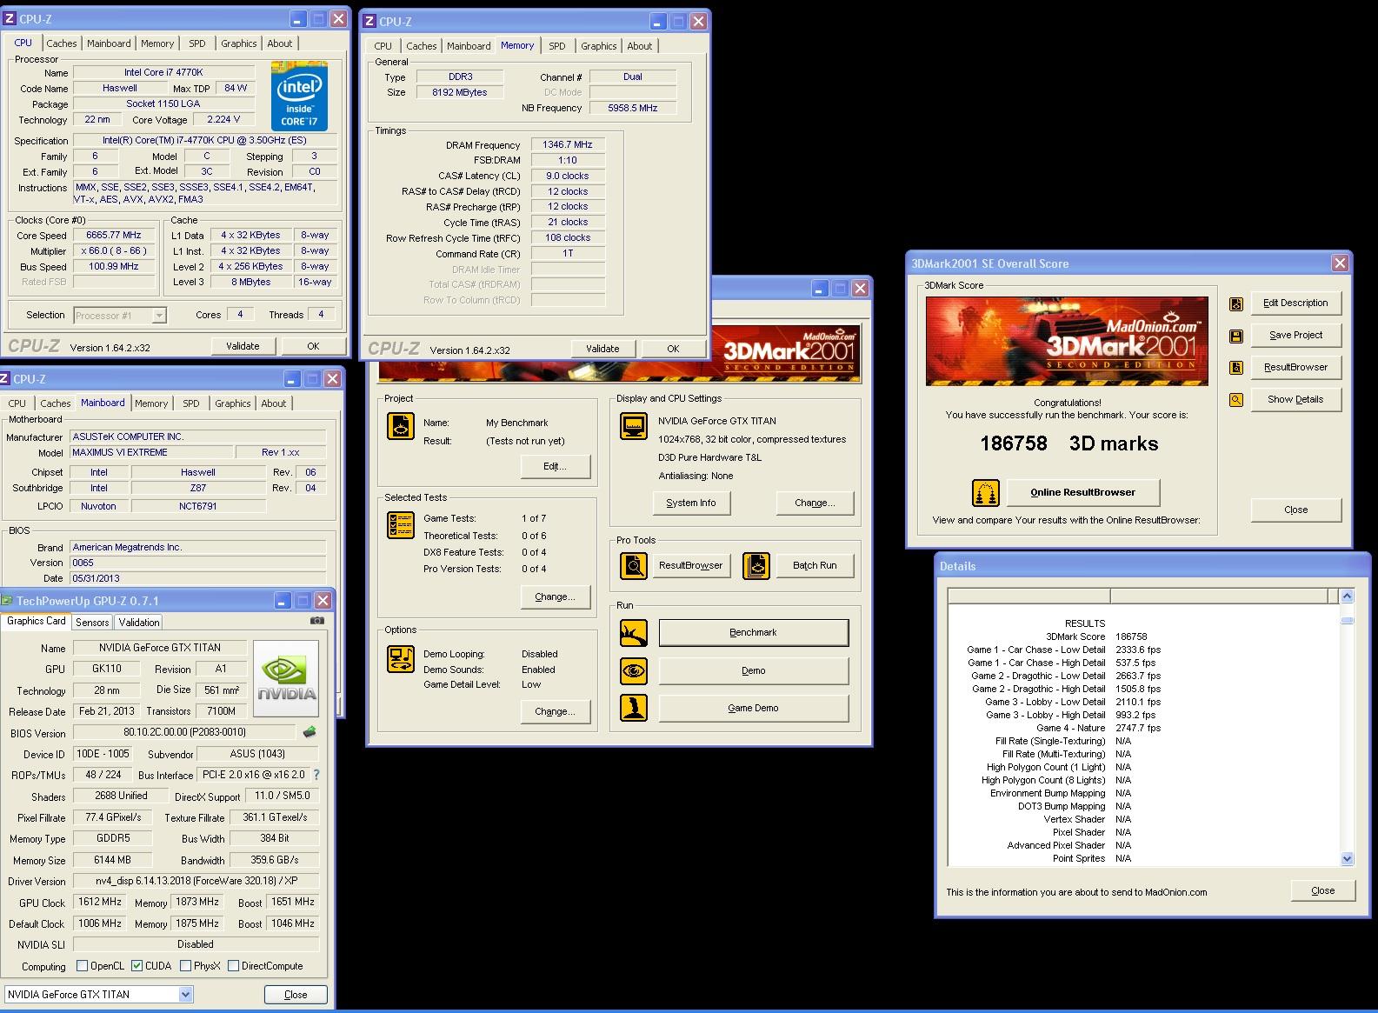Click the 3DMark2001 banner in score window

[1067, 341]
